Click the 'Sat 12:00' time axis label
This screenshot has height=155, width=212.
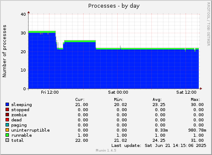[186, 92]
